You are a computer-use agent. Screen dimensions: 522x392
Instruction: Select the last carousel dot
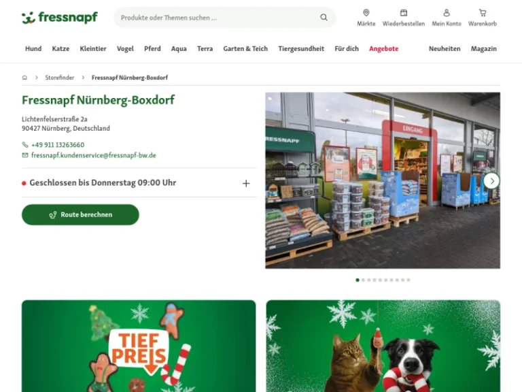point(408,280)
